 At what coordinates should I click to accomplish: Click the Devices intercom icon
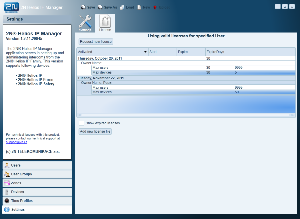pyautogui.click(x=7, y=192)
